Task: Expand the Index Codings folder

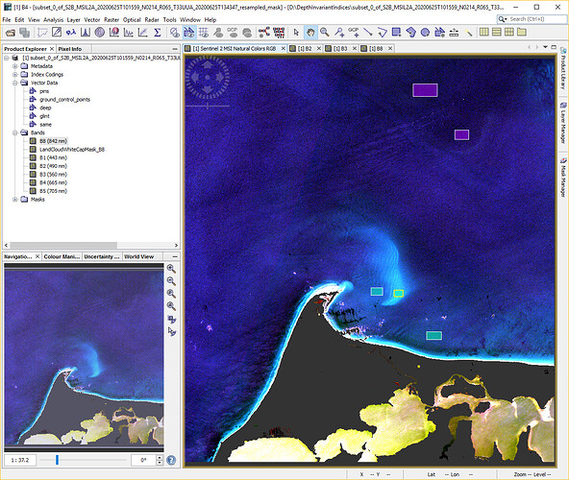Action: (14, 75)
